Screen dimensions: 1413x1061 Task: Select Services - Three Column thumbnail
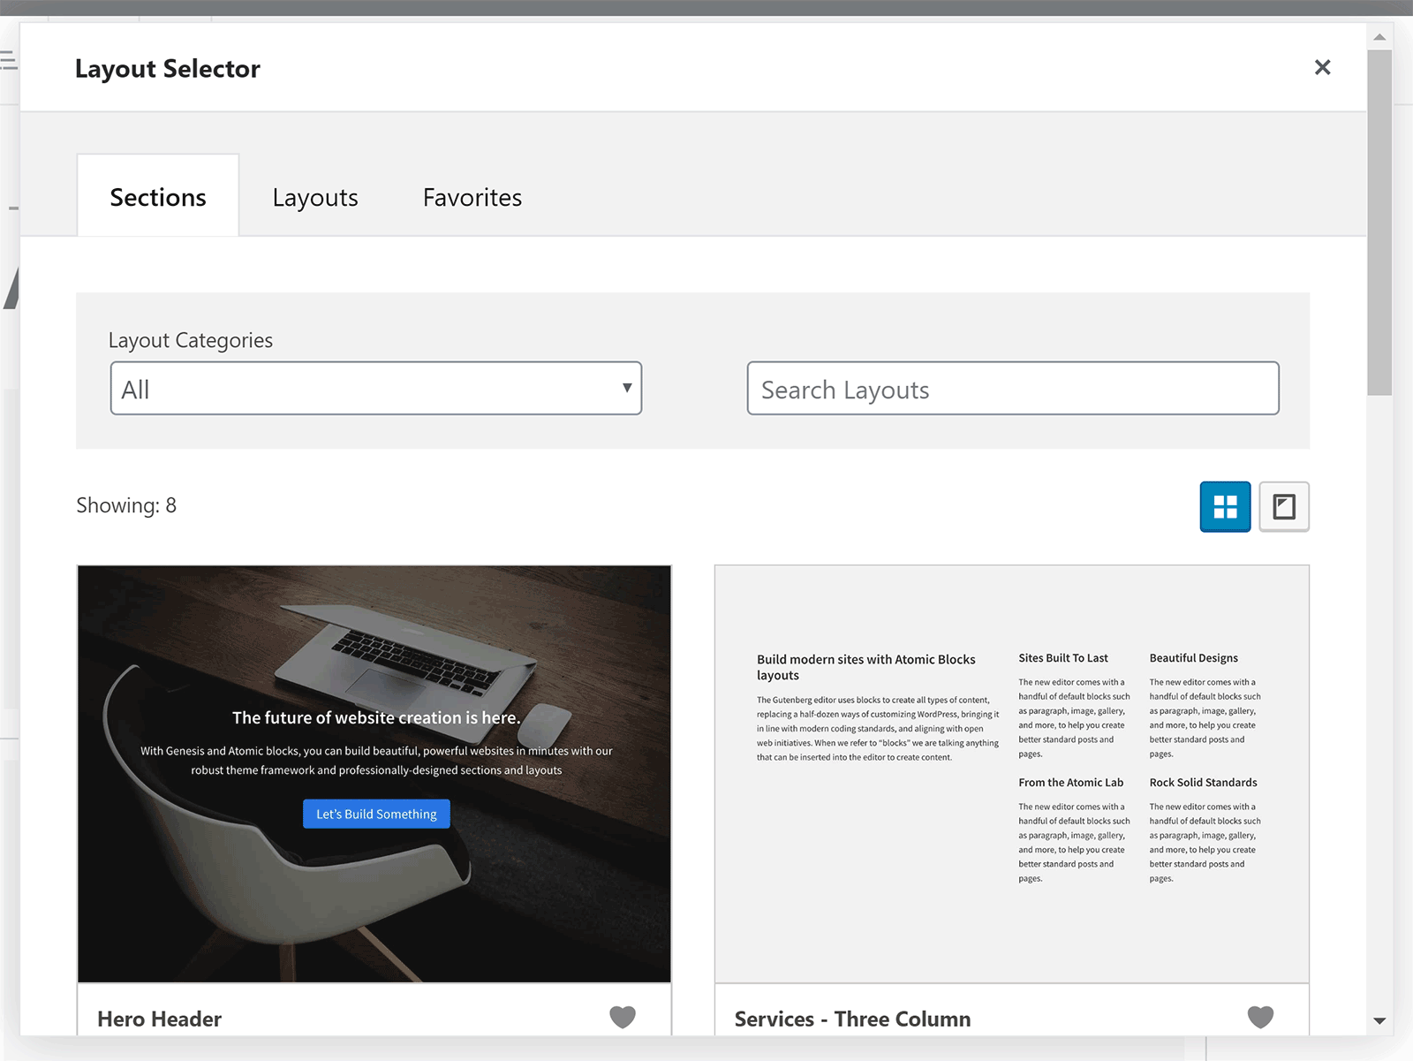tap(1012, 774)
